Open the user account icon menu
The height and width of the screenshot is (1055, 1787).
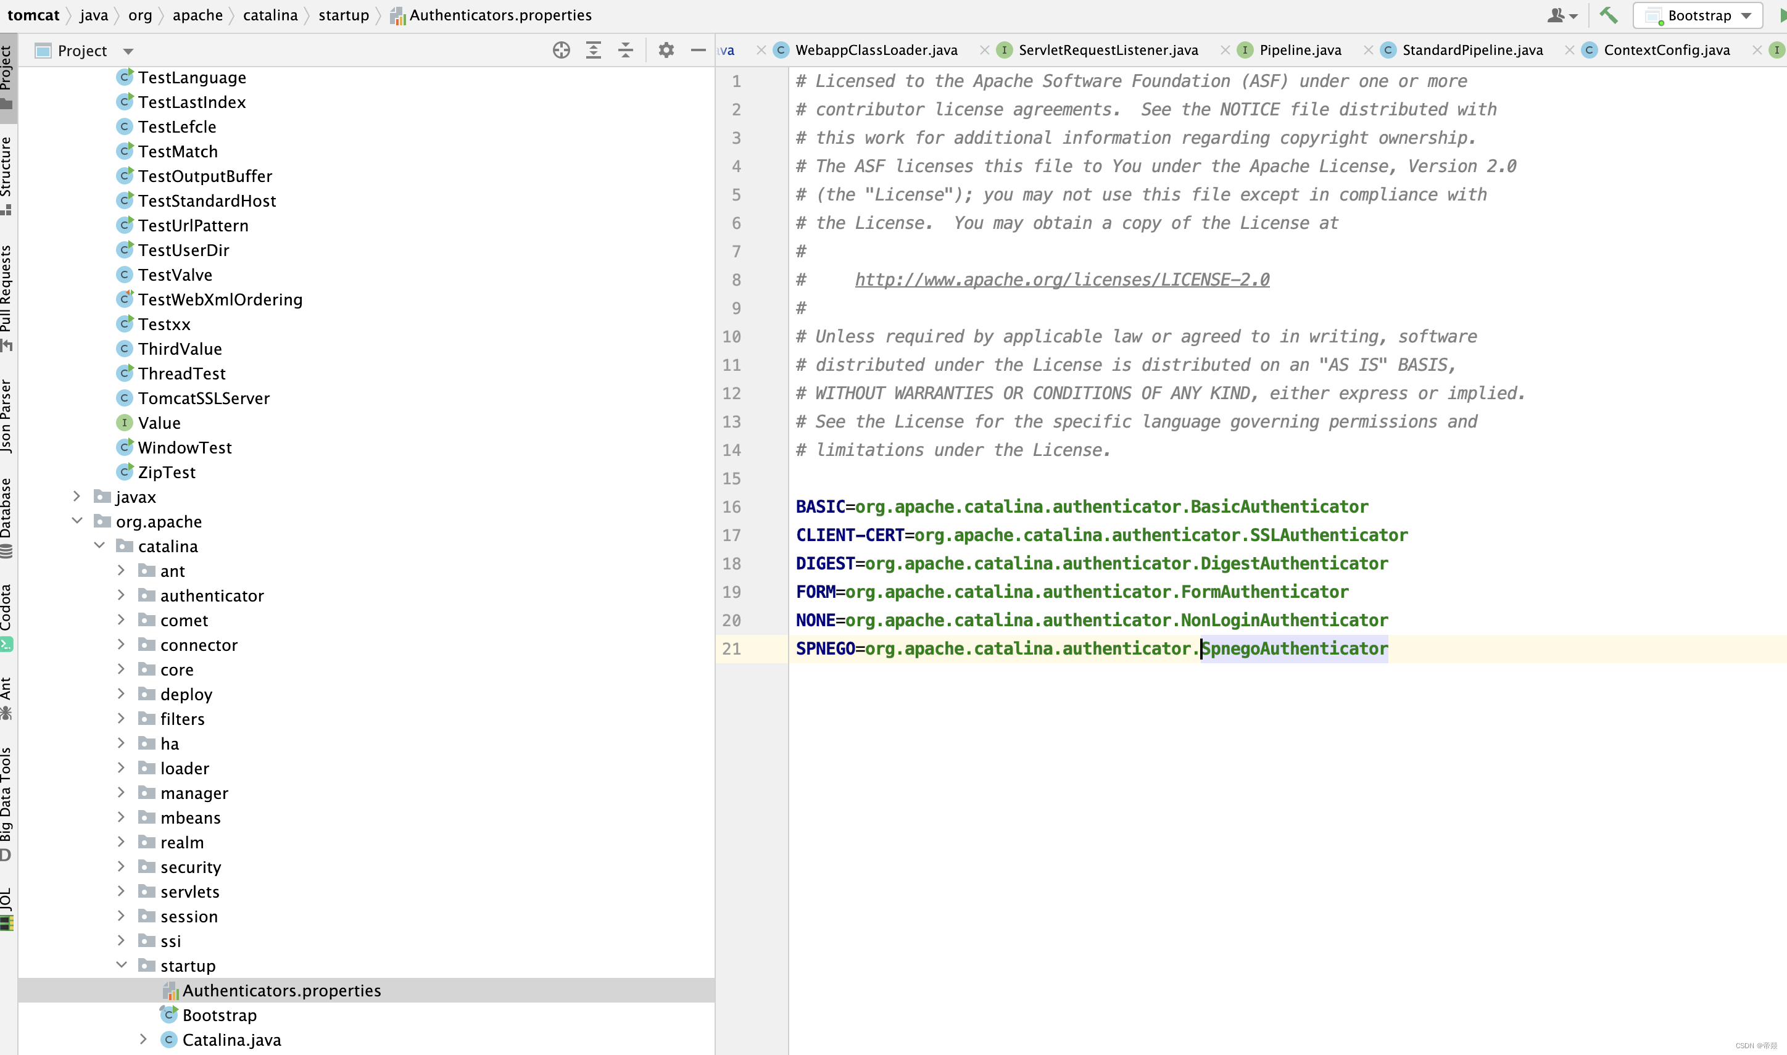point(1562,15)
